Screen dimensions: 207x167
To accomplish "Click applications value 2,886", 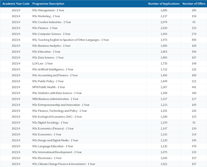I will point(164,10).
